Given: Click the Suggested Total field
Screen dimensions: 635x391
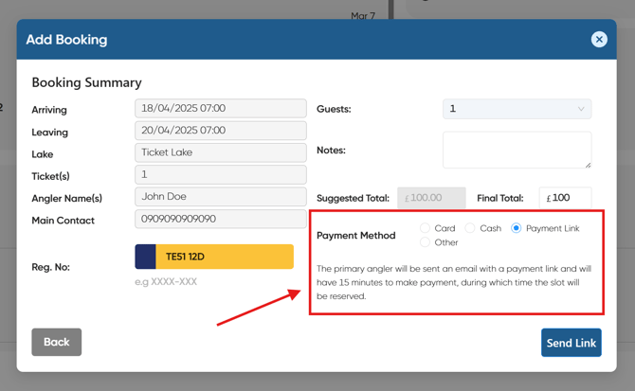Looking at the screenshot, I should pos(431,198).
